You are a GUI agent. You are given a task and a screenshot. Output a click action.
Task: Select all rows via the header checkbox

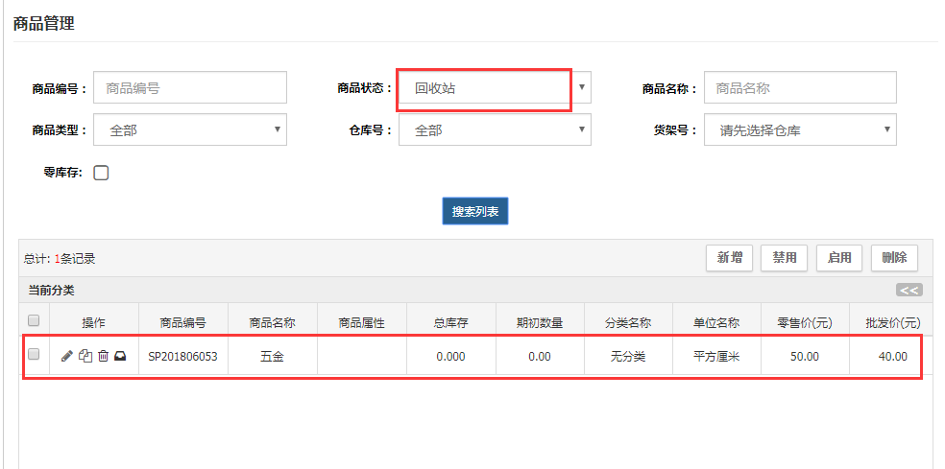tap(34, 319)
